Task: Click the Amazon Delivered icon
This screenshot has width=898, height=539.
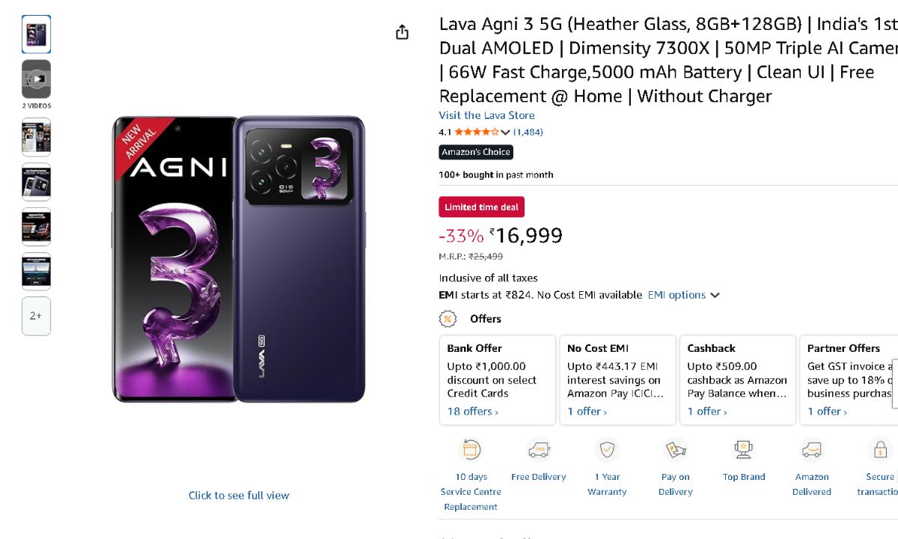Action: 811,450
